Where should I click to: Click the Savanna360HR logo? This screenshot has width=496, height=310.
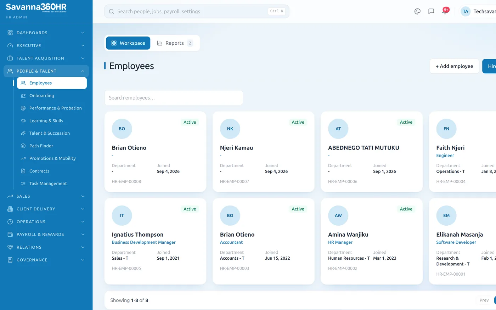(x=36, y=7)
